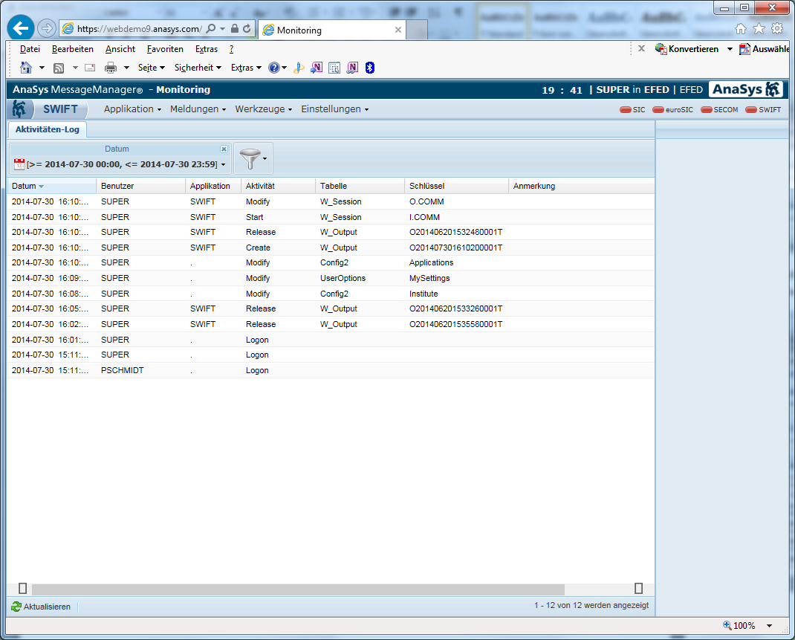Click the Start activity cell
795x640 pixels.
tap(255, 217)
